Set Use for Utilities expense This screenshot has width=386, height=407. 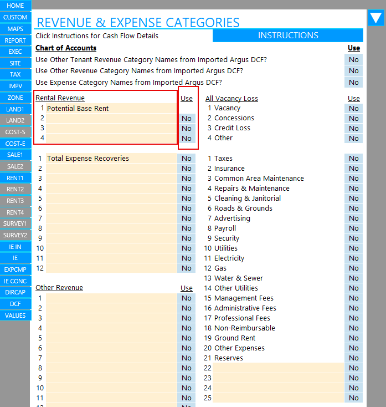(x=353, y=248)
